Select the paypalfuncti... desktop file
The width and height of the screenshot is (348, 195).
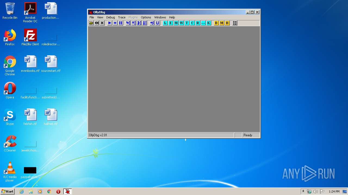(30, 173)
